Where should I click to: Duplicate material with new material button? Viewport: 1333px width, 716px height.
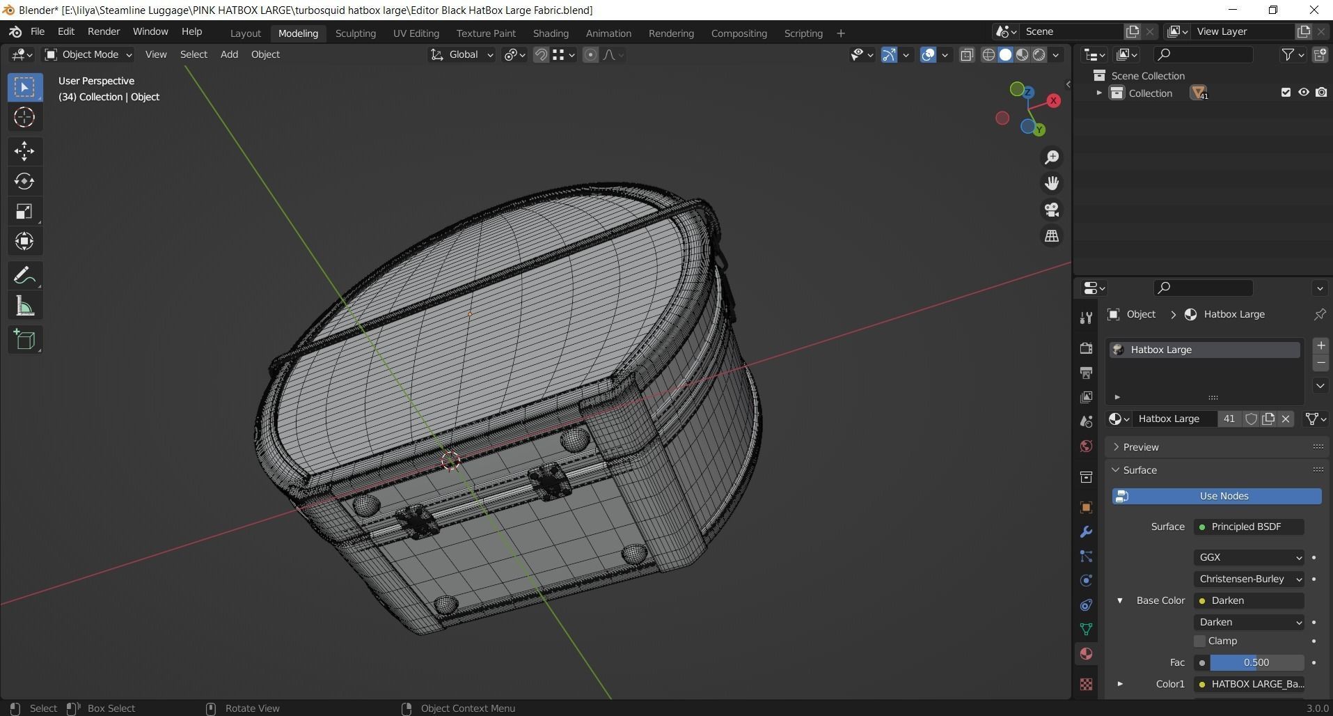[x=1268, y=419]
